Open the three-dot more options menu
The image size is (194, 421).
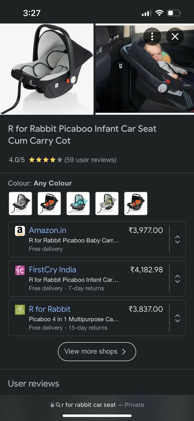pos(152,36)
